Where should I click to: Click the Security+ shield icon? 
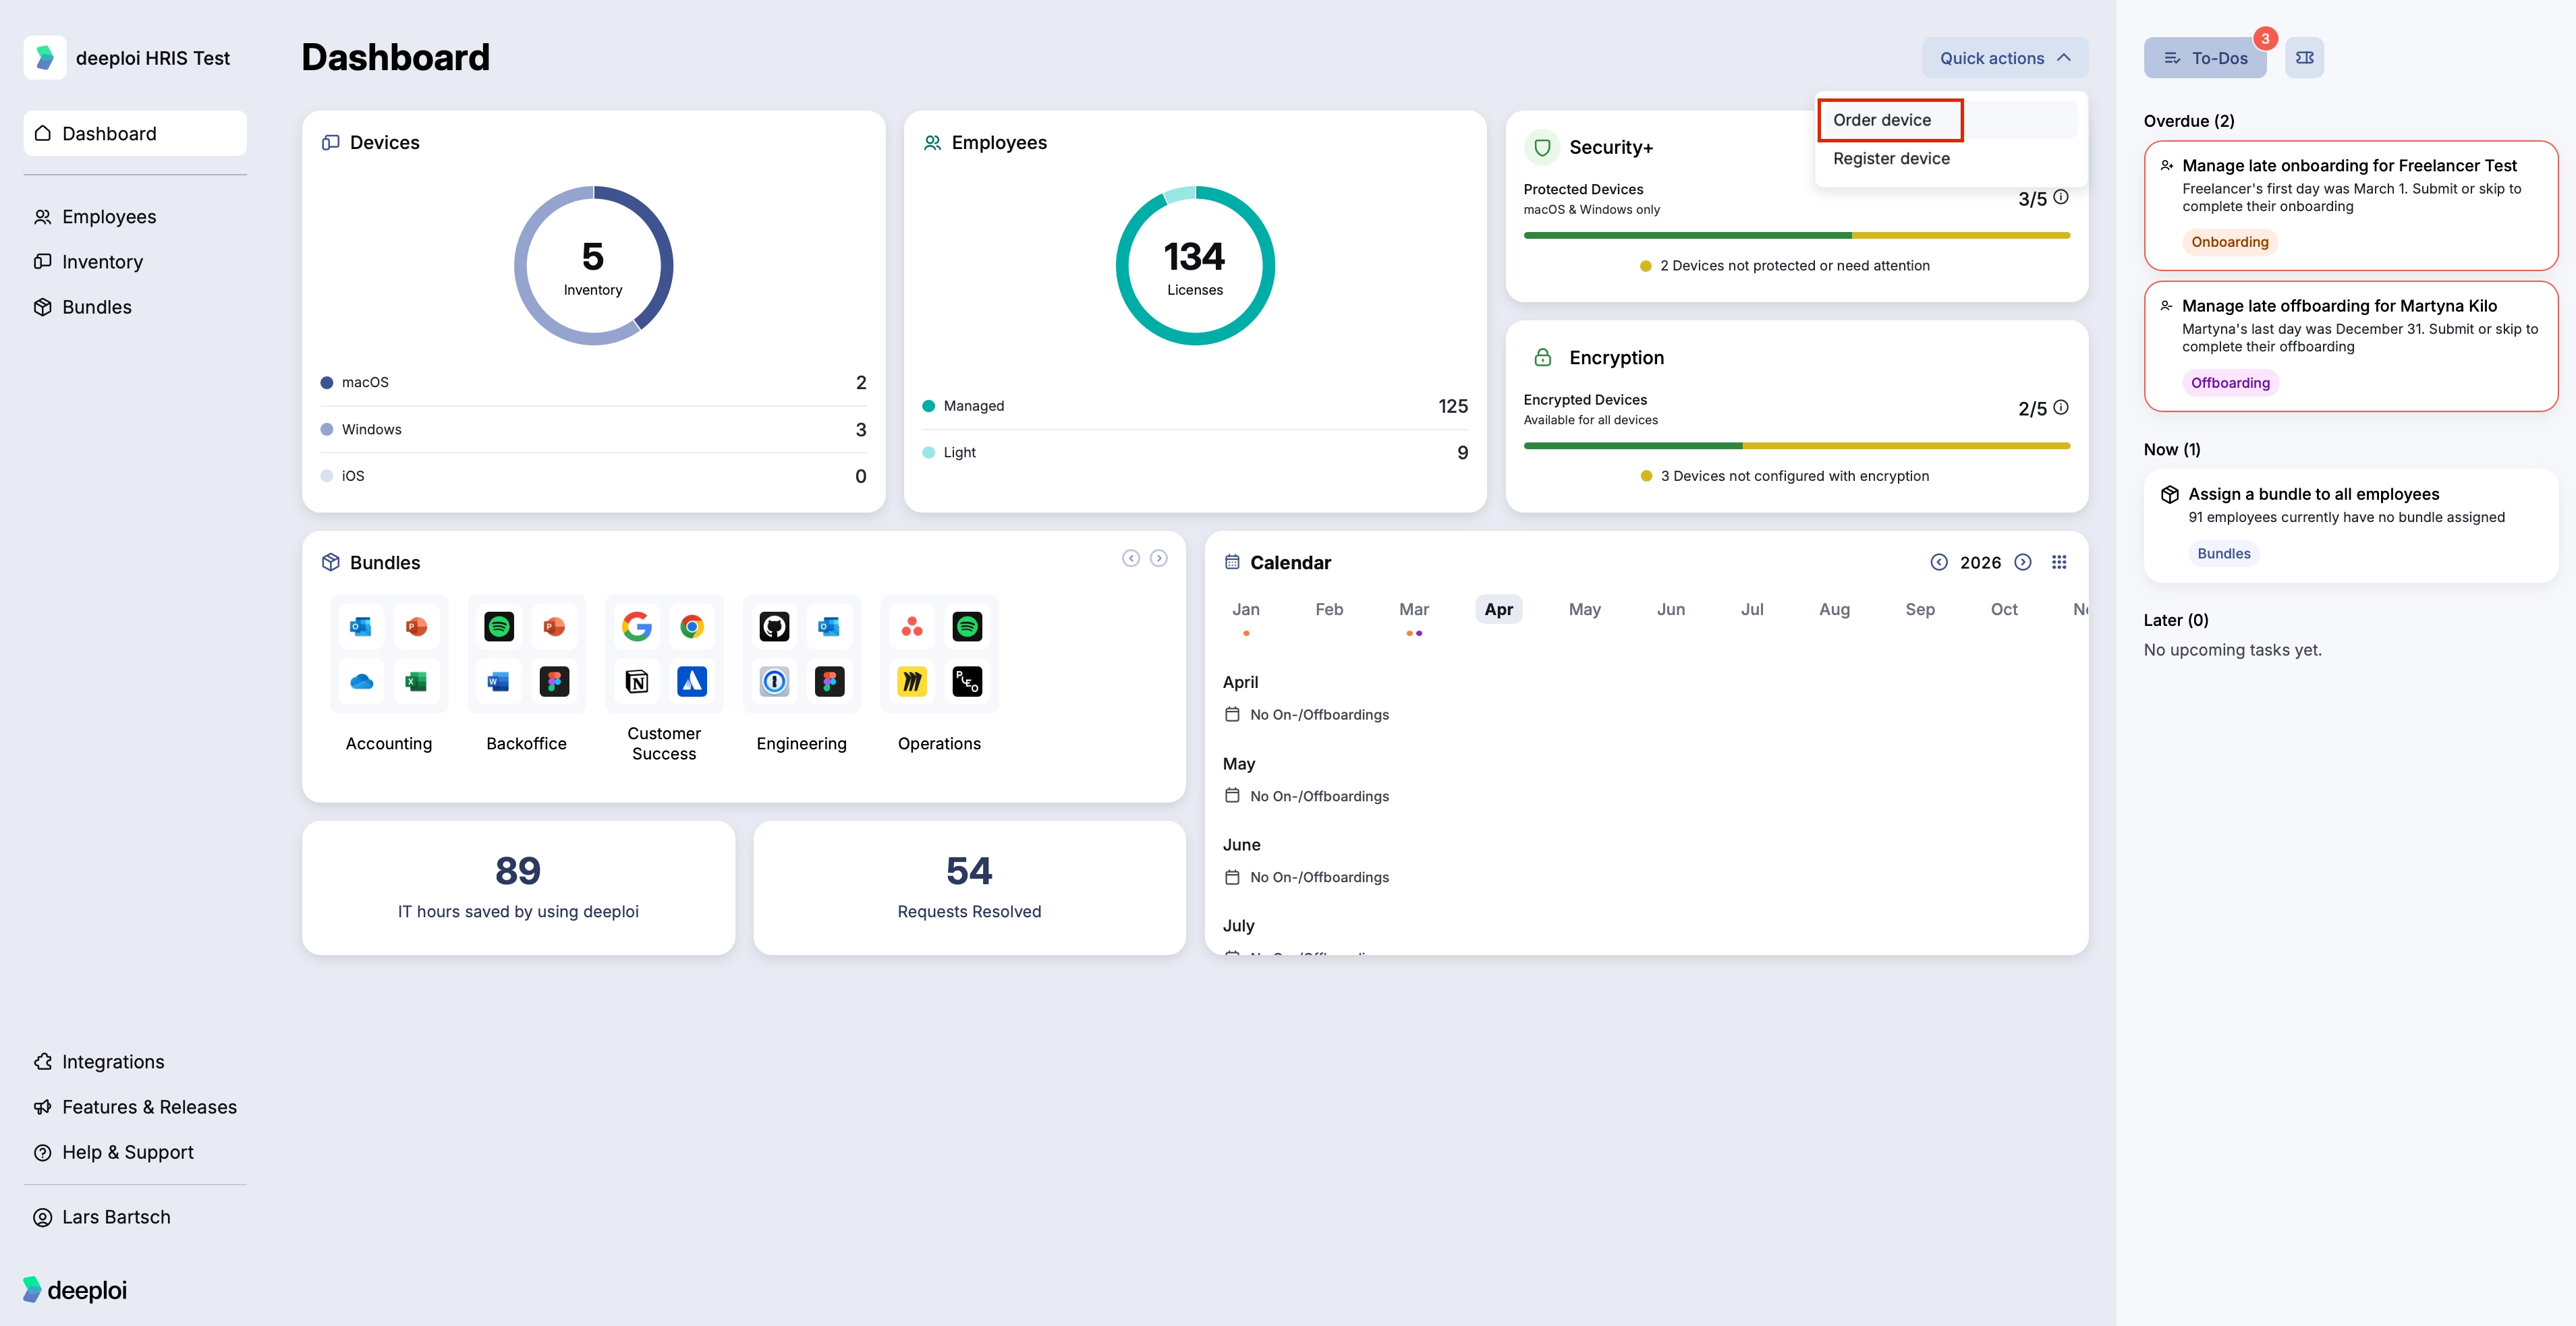point(1542,148)
